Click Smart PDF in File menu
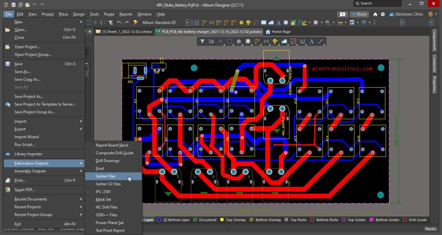This screenshot has width=442, height=235. pyautogui.click(x=44, y=190)
